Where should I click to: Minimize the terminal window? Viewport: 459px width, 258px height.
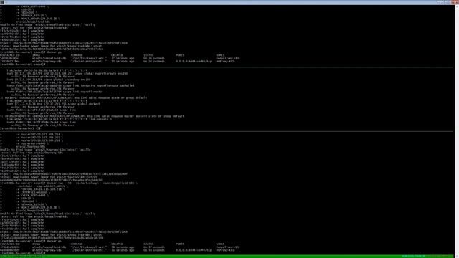pos(440,2)
